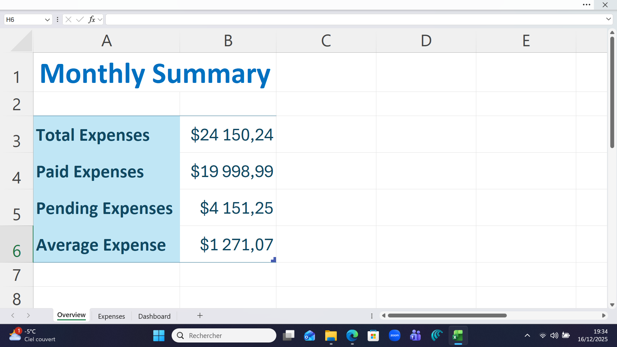Click the Cancel entry X icon
The width and height of the screenshot is (617, 347).
pos(68,20)
